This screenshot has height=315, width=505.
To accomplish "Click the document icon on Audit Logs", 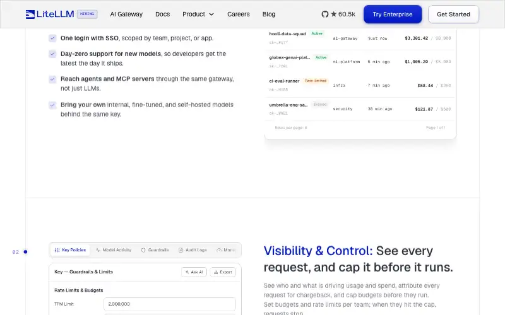I will coord(181,250).
